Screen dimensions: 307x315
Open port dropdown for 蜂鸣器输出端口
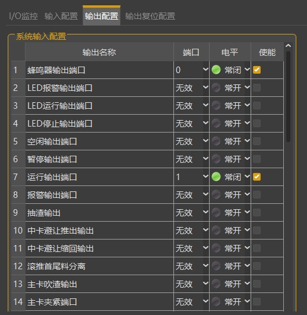191,70
